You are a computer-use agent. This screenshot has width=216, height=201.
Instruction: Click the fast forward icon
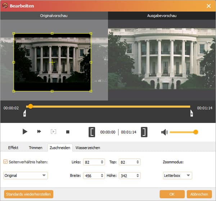click(x=39, y=131)
